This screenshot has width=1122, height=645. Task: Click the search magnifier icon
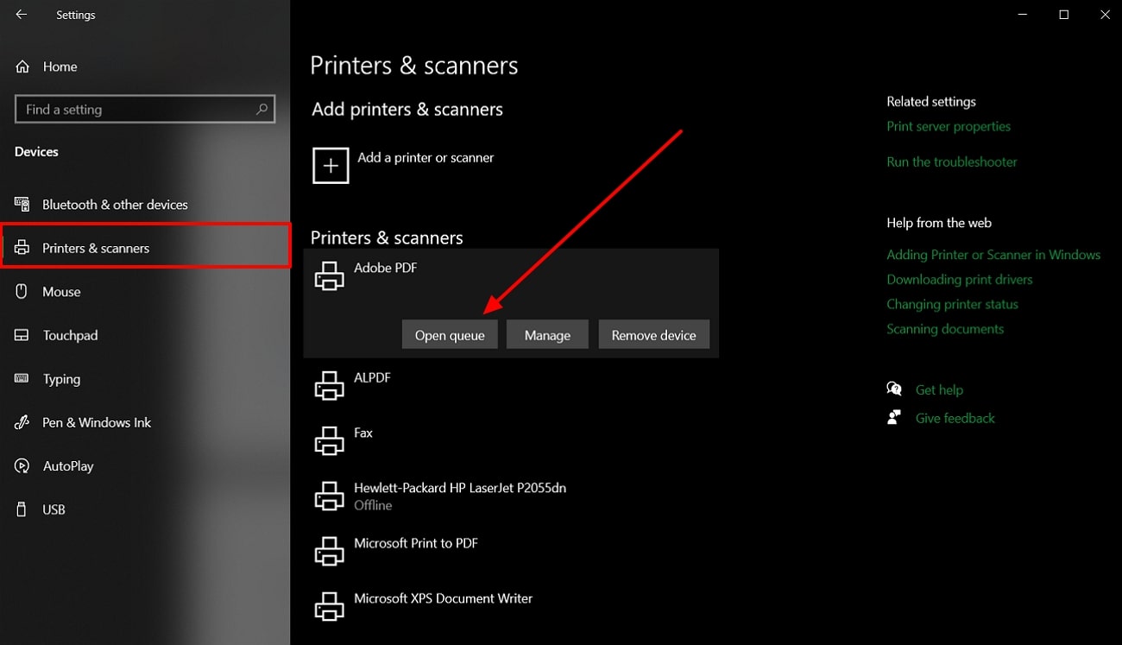click(x=262, y=109)
